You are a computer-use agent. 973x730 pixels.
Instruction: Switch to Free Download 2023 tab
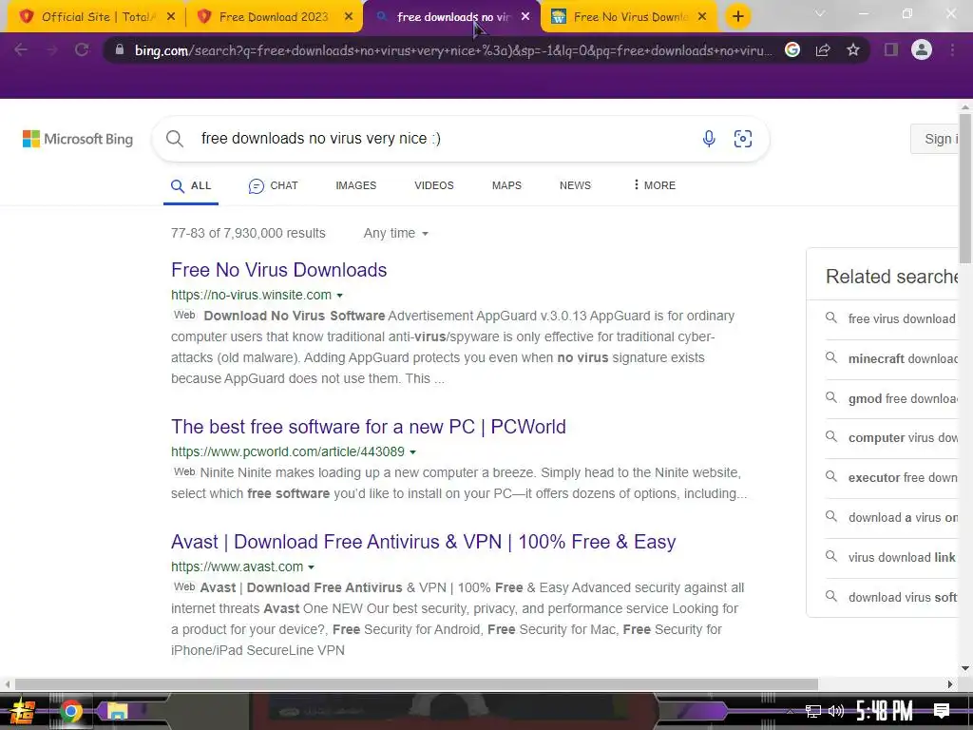273,17
